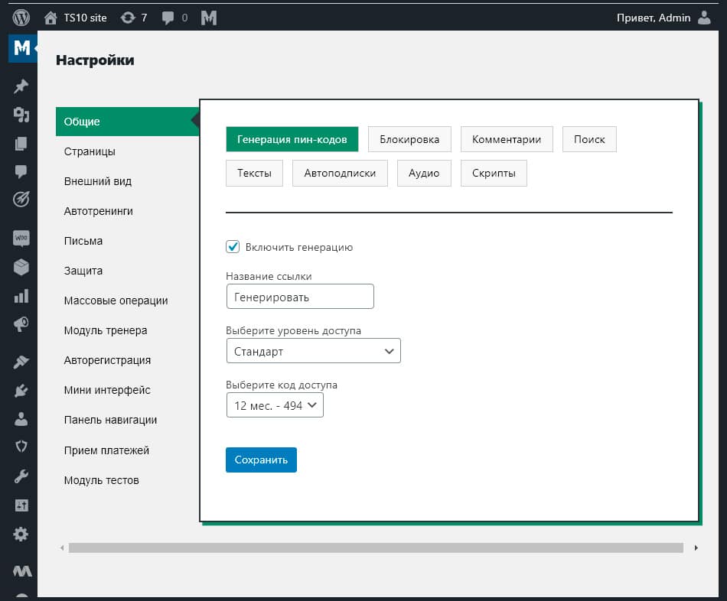Open the Users icon in admin sidebar
Screen dimensions: 727x601
pos(21,419)
